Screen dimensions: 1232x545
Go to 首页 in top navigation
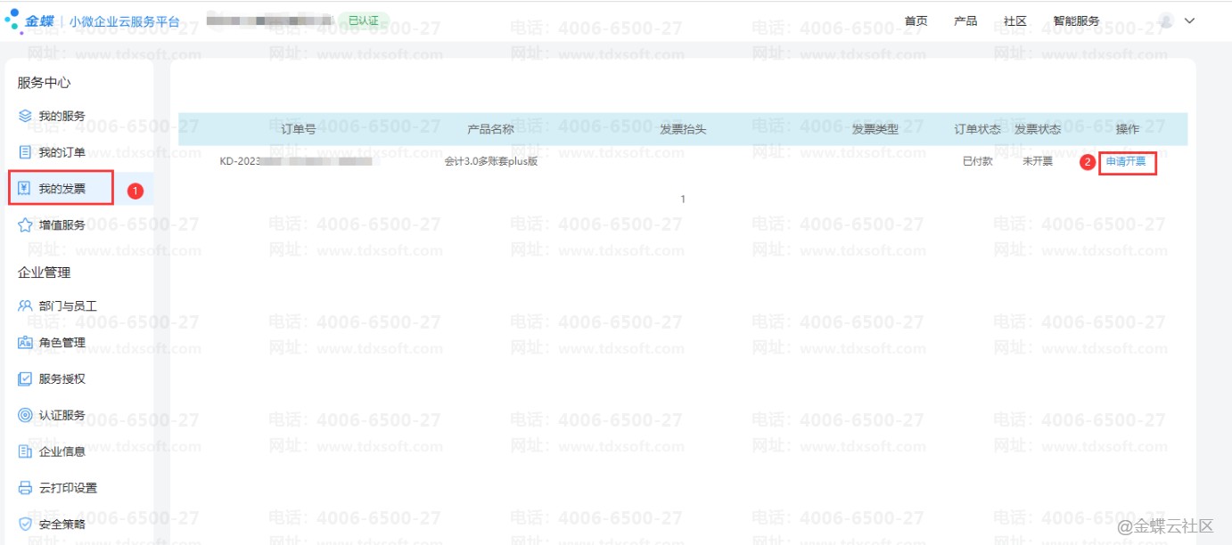(x=916, y=20)
